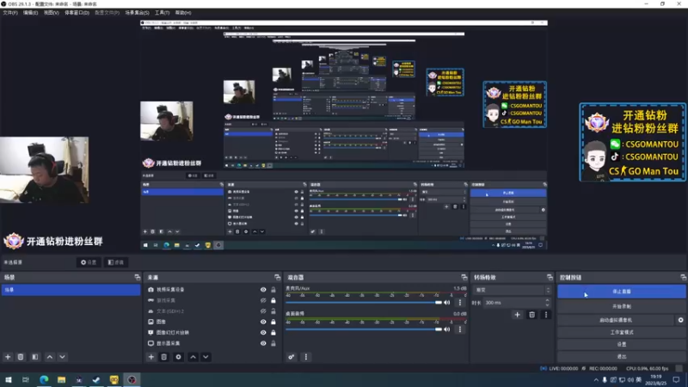Show hidden icons chevron in system tray
Screen dimensions: 688x387
596,380
